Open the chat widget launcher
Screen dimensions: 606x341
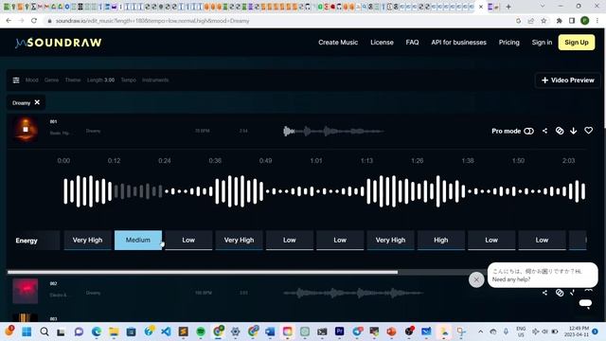tap(585, 303)
